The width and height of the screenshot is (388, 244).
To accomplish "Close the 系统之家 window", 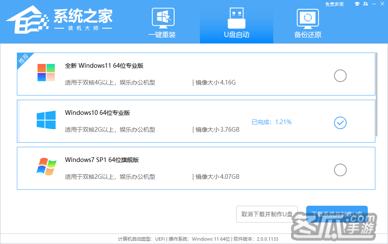I will click(383, 4).
